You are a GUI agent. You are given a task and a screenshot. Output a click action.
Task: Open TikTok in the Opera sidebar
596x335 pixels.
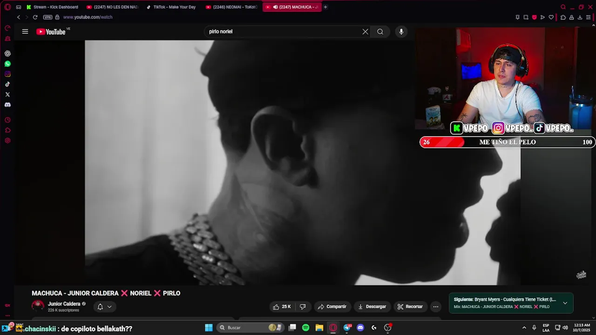(x=7, y=84)
